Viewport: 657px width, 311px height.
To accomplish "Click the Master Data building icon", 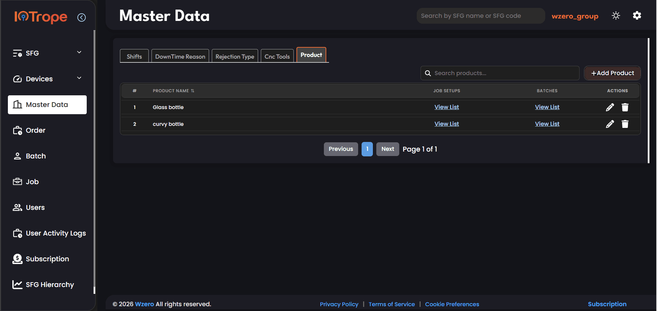I will 17,105.
